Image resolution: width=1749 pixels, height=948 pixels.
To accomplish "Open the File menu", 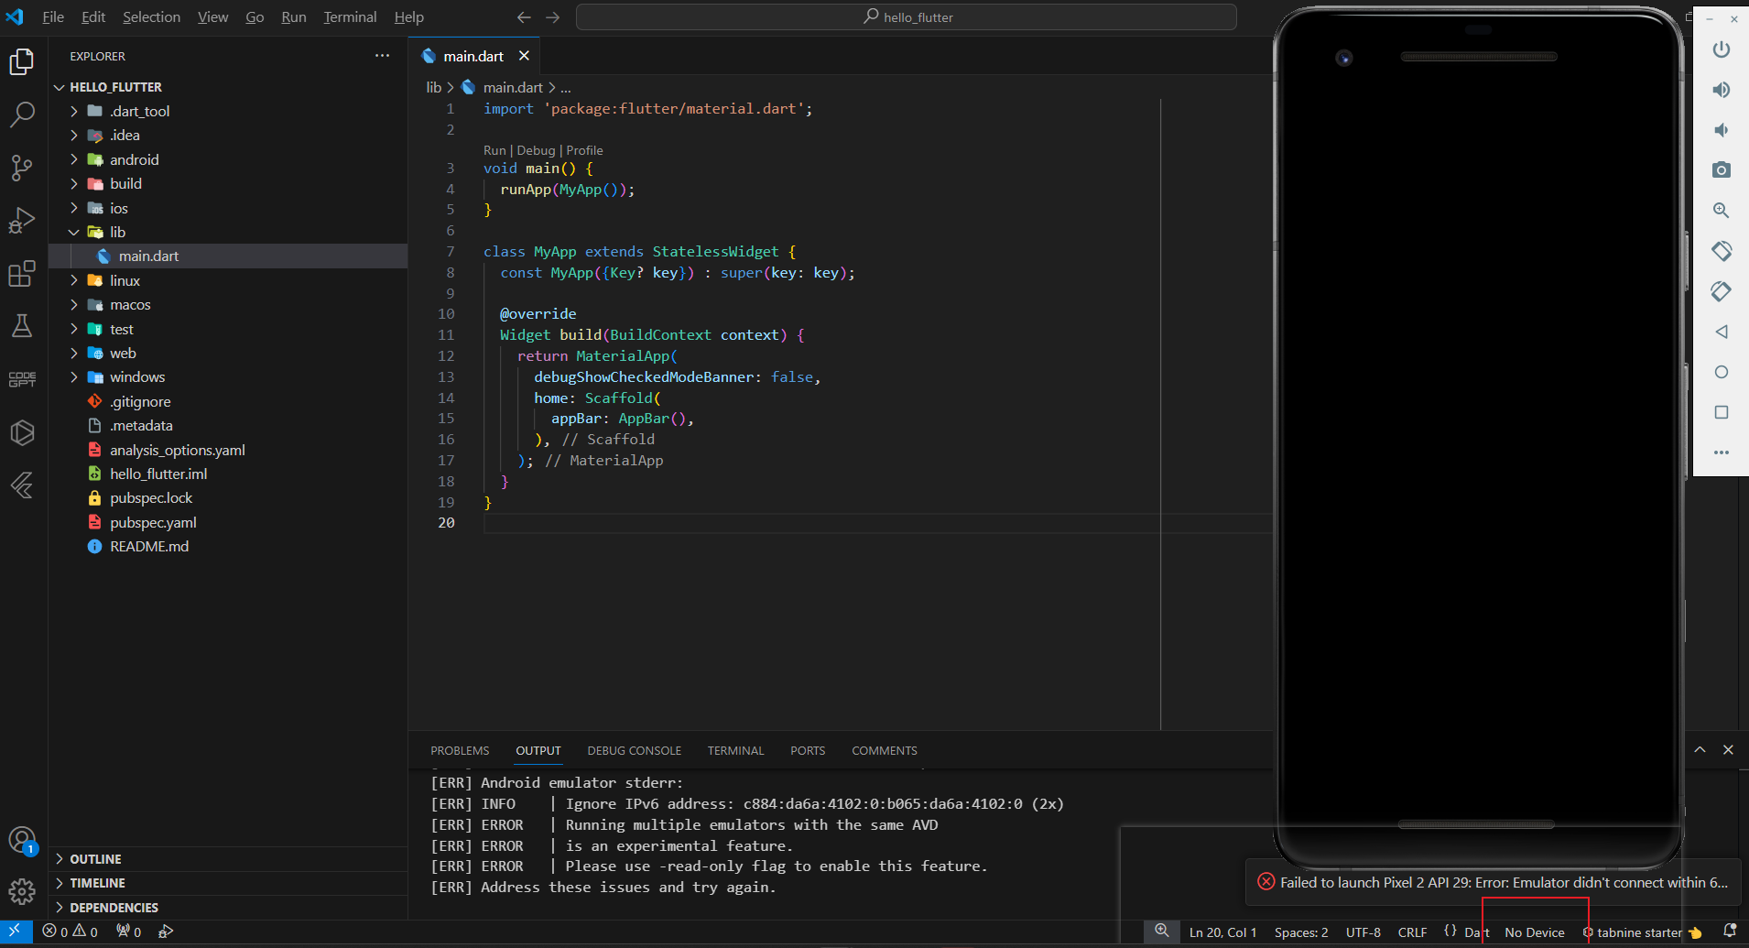I will coord(53,17).
